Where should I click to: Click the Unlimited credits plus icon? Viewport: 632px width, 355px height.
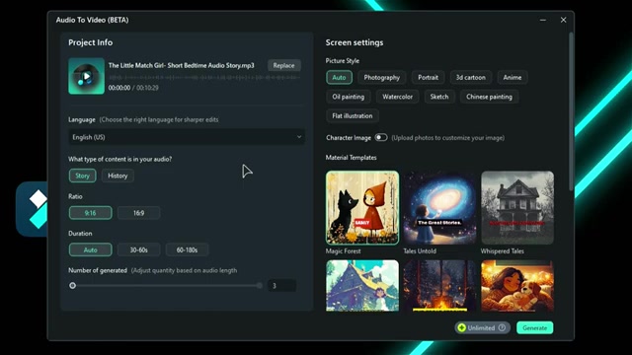pyautogui.click(x=462, y=327)
